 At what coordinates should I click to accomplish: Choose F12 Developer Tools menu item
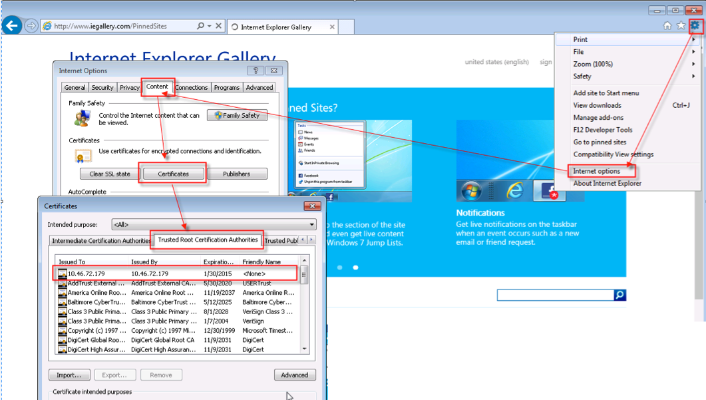[603, 130]
